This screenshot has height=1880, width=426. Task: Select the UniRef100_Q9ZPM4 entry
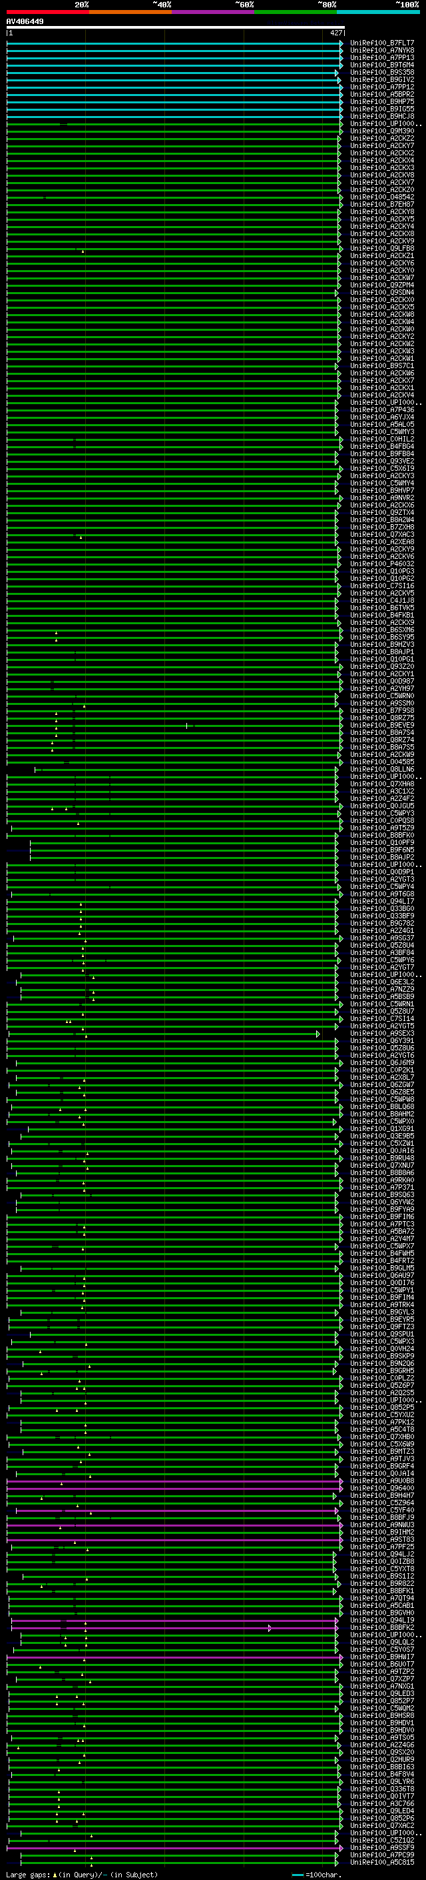coord(381,285)
